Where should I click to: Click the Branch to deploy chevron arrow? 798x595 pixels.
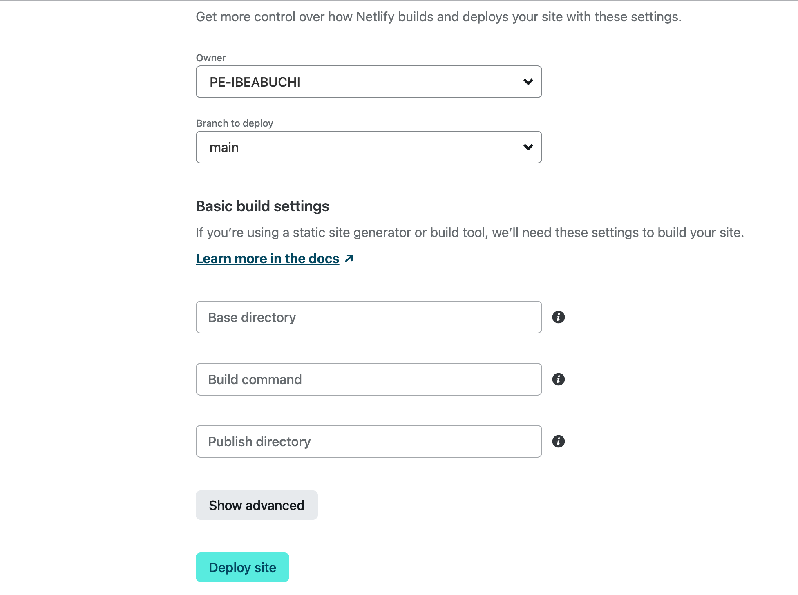(x=528, y=147)
